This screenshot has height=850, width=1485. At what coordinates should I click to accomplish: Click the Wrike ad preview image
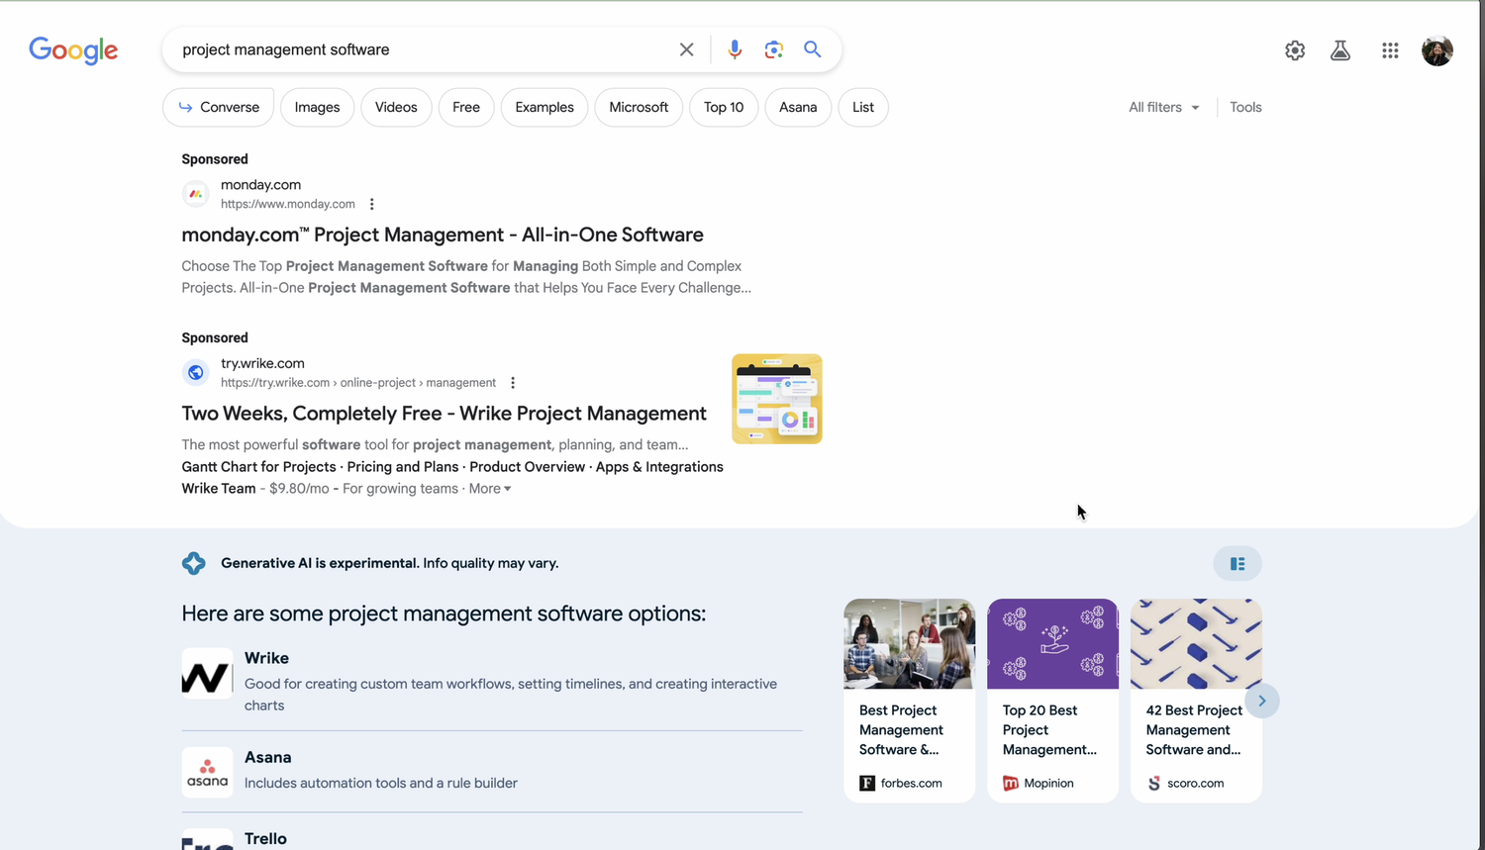point(777,399)
